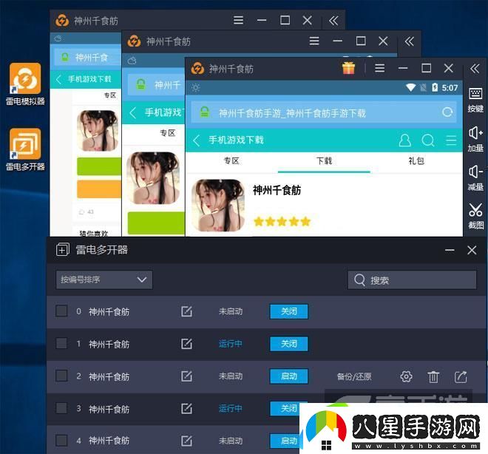This screenshot has height=454, width=488.
Task: Click the refresh icon in the address bar
Action: coord(447,112)
